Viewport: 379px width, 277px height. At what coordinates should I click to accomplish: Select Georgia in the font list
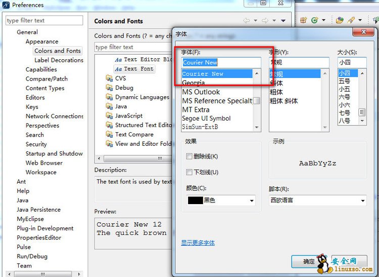[x=194, y=83]
